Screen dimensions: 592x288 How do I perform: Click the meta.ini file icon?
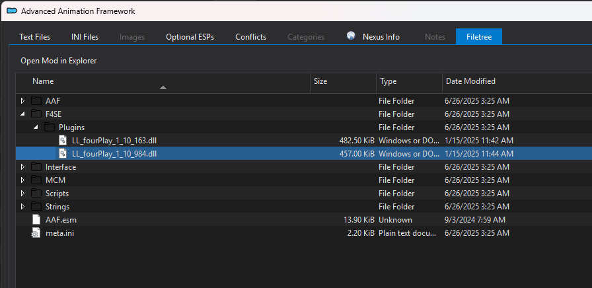(36, 233)
